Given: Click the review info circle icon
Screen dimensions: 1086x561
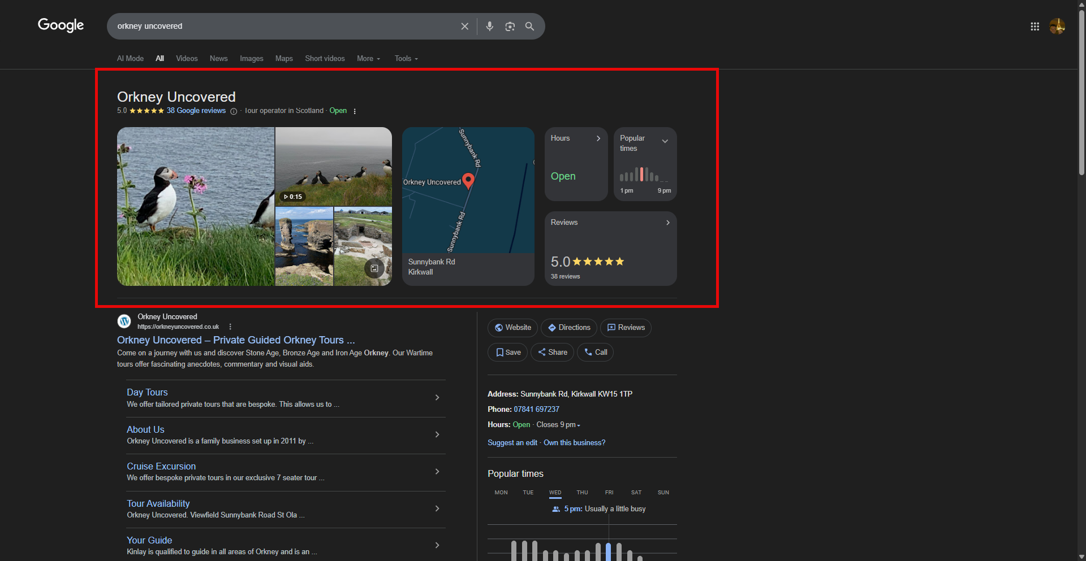Looking at the screenshot, I should point(234,111).
